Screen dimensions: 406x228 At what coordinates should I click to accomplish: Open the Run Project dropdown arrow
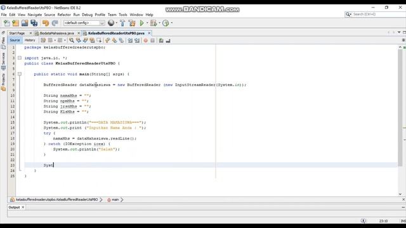147,23
